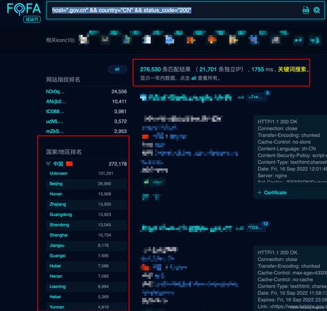Filter by the Unknown region
The width and height of the screenshot is (327, 311).
[59, 174]
